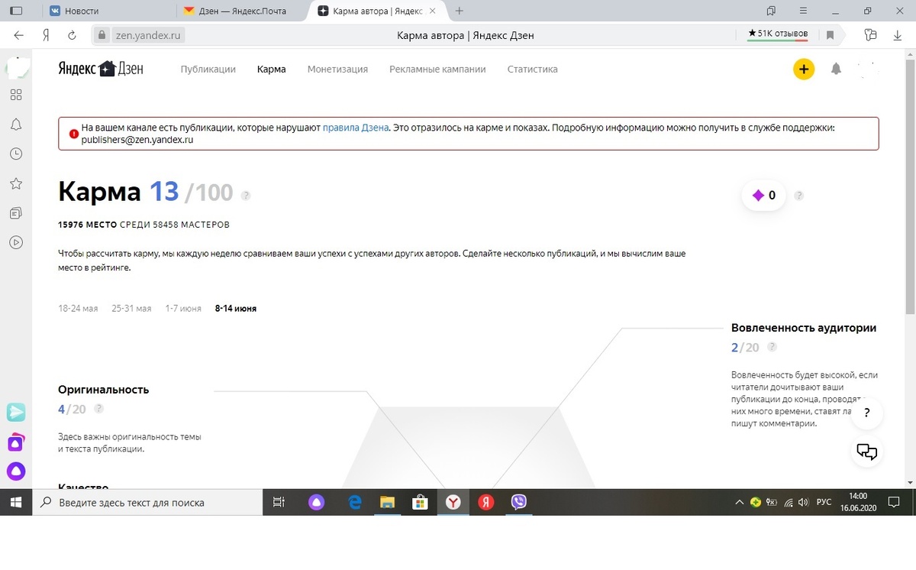Click the Yandex Я home button in toolbar
The height and width of the screenshot is (570, 916).
click(x=47, y=35)
